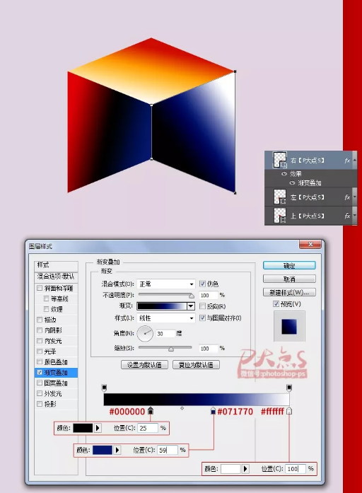Viewport: 362px width, 493px height.
Task: Open the 混合模式 dropdown showing 正常
Action: pyautogui.click(x=166, y=284)
